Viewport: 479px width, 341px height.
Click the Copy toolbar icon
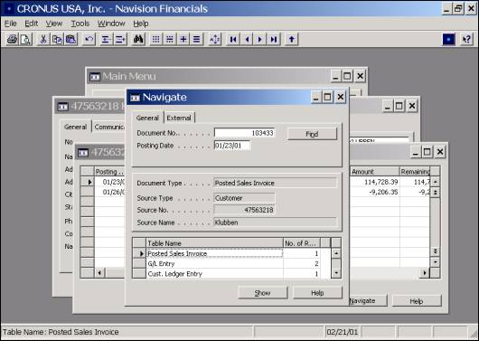coord(57,40)
